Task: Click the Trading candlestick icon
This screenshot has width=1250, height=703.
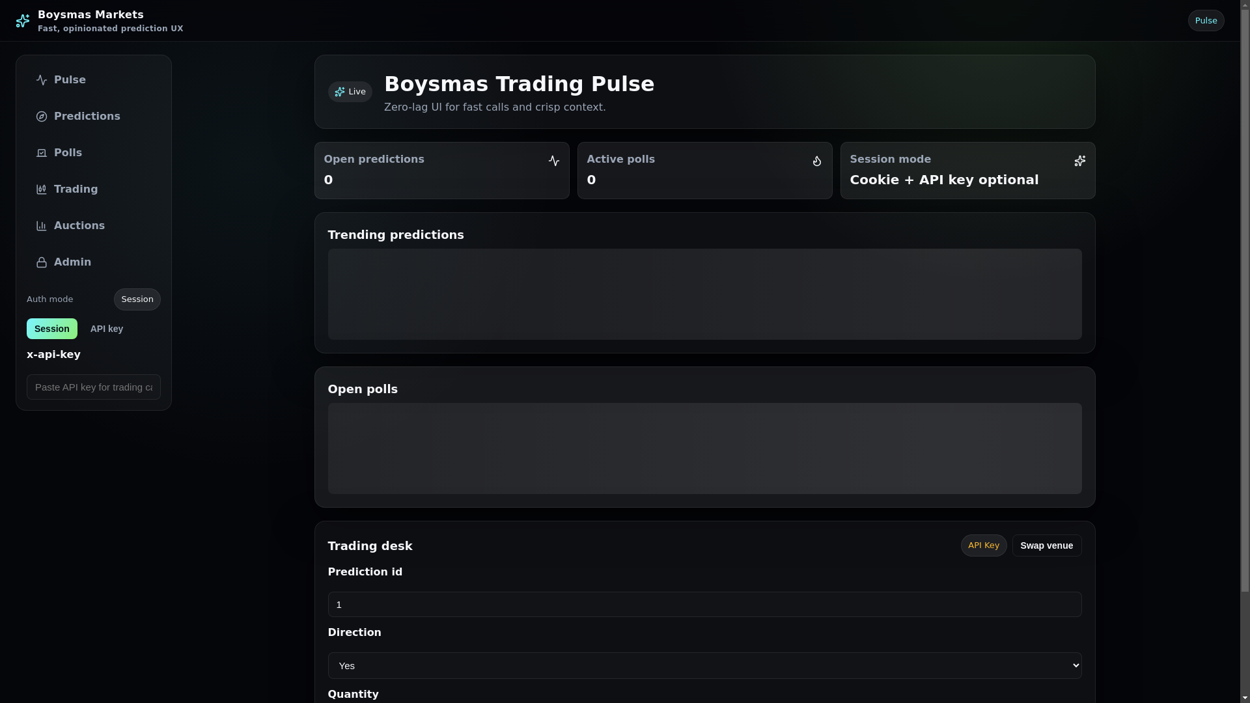Action: pos(42,189)
